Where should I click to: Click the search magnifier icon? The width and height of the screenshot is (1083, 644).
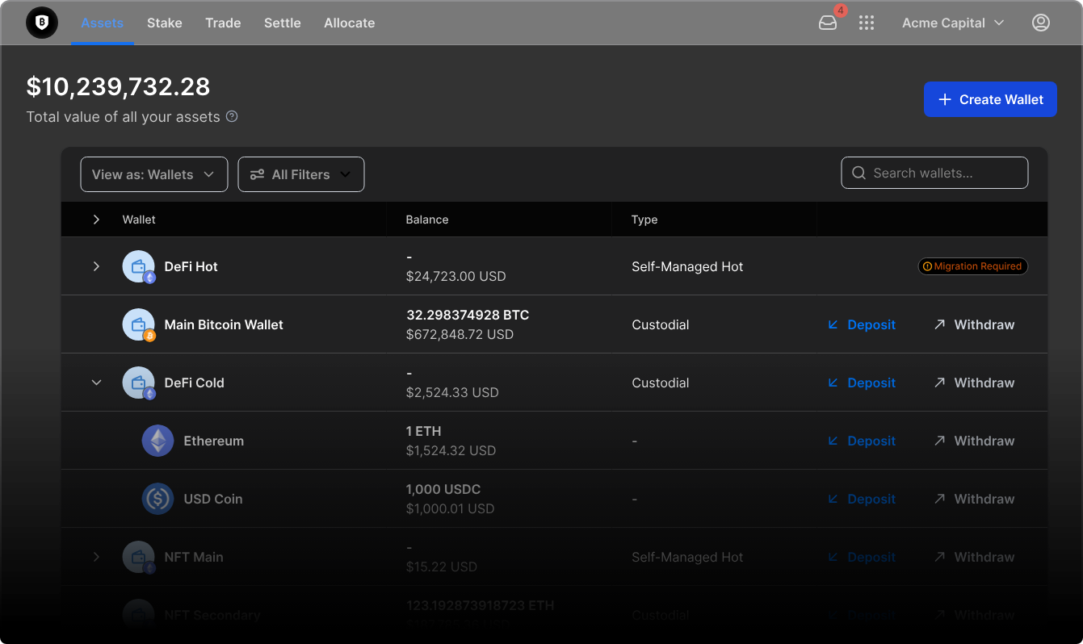(x=858, y=173)
